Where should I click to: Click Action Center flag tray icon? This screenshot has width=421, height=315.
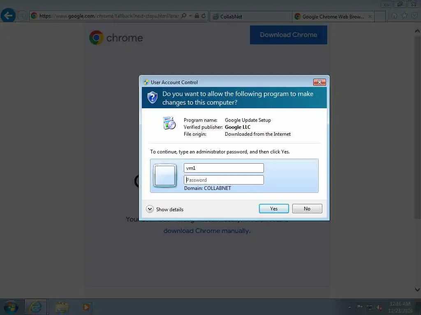pyautogui.click(x=359, y=308)
